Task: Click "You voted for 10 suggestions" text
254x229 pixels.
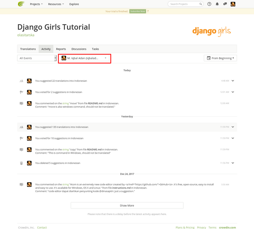Action: click(59, 138)
